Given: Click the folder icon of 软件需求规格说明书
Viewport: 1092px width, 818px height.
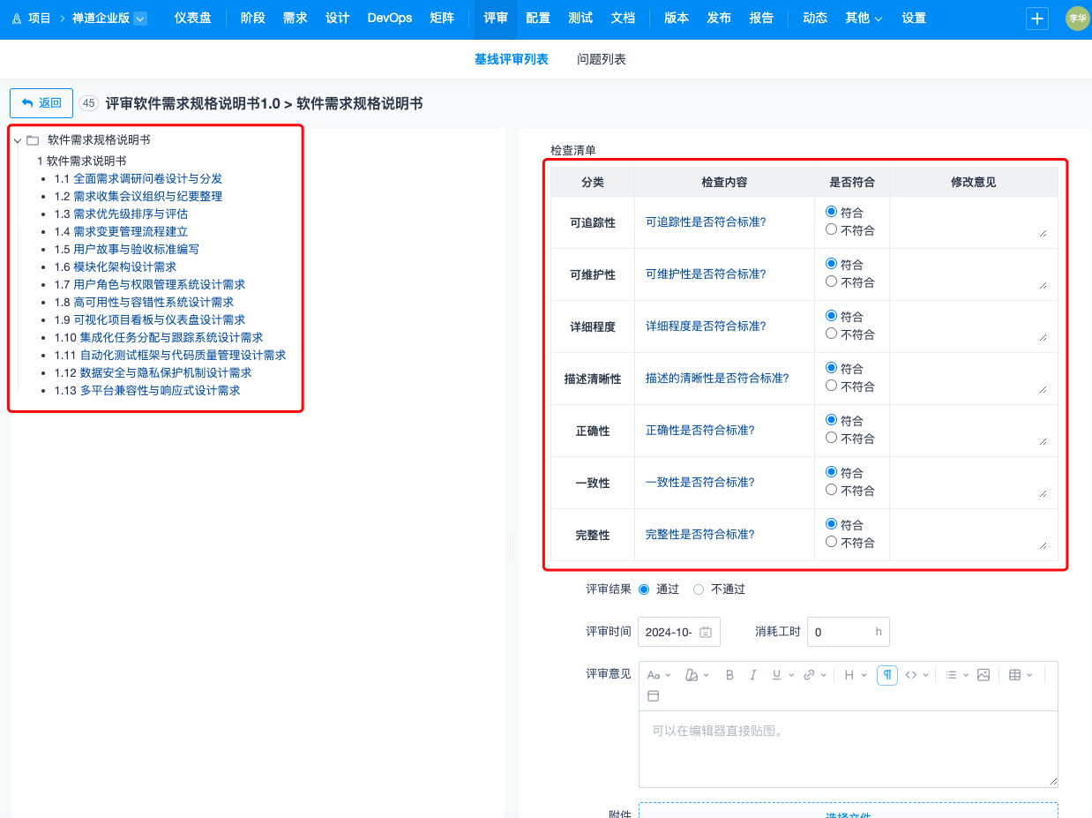Looking at the screenshot, I should pyautogui.click(x=33, y=140).
